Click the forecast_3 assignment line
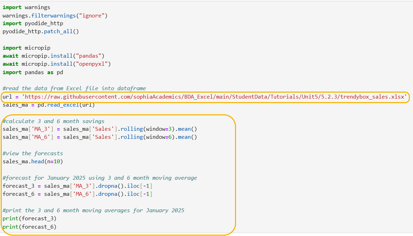The image size is (413, 236). [77, 186]
